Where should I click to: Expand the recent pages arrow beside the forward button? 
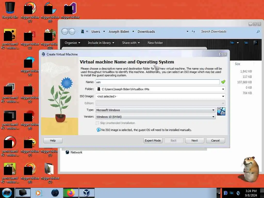click(77, 31)
